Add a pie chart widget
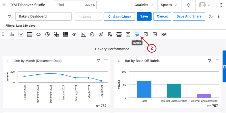Screen dimensions: 226x113 [x=47, y=34]
